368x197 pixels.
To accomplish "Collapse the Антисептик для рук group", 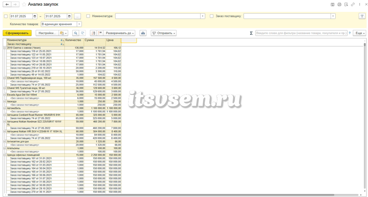I will 5,141.
